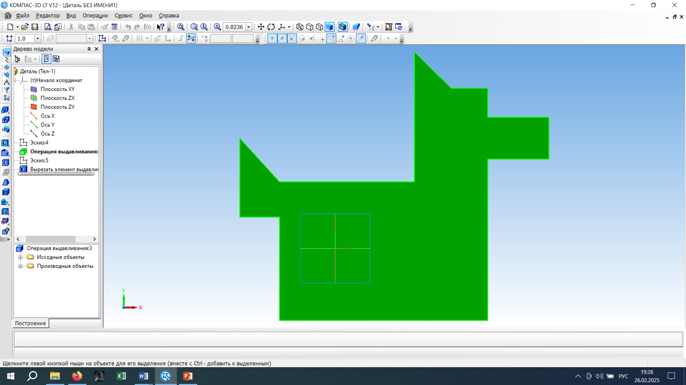Open the dropdown arrow next to New document
This screenshot has width=686, height=385.
17,27
